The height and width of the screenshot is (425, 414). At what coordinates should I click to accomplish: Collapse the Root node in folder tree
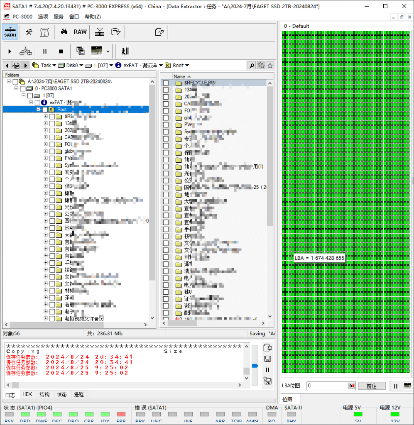[x=38, y=109]
